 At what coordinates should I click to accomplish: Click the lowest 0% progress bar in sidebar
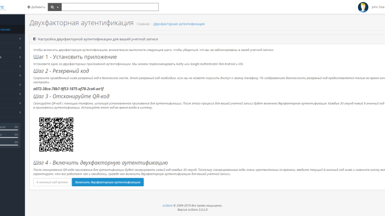click(x=9, y=145)
